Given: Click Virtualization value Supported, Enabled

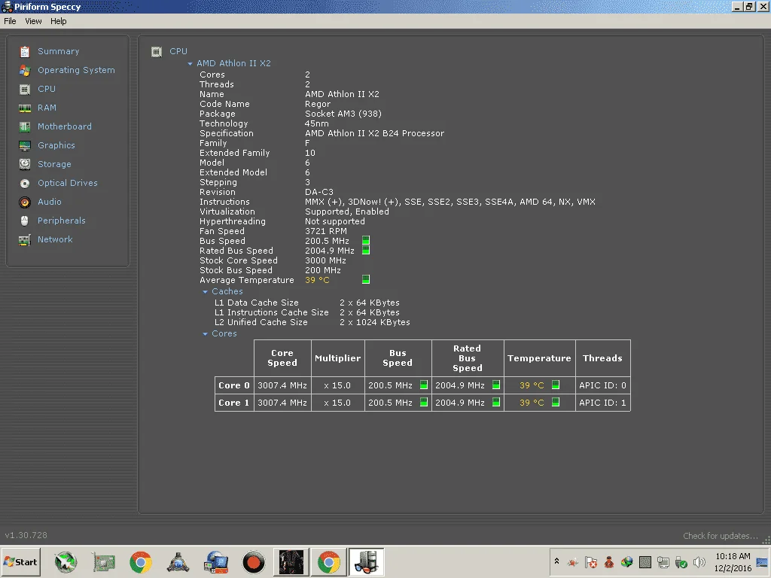Looking at the screenshot, I should coord(346,211).
